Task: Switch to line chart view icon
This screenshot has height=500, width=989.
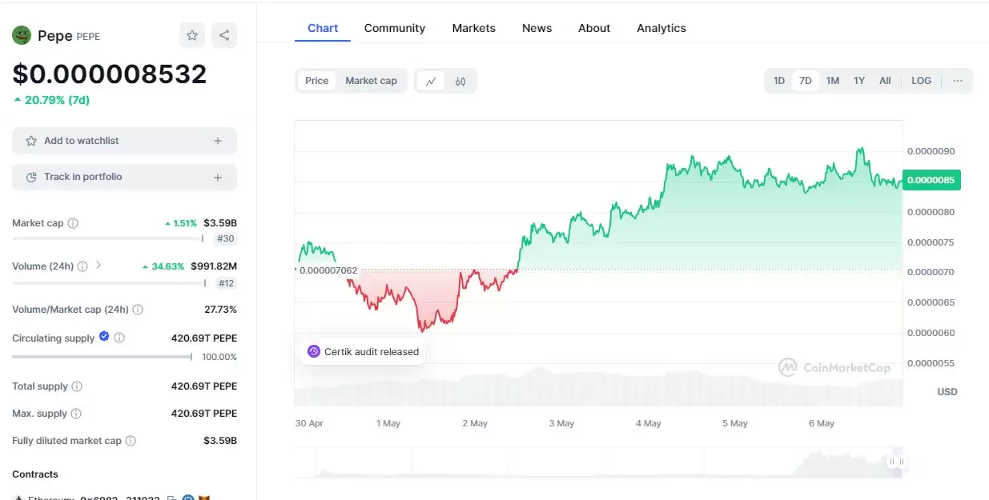Action: click(431, 81)
